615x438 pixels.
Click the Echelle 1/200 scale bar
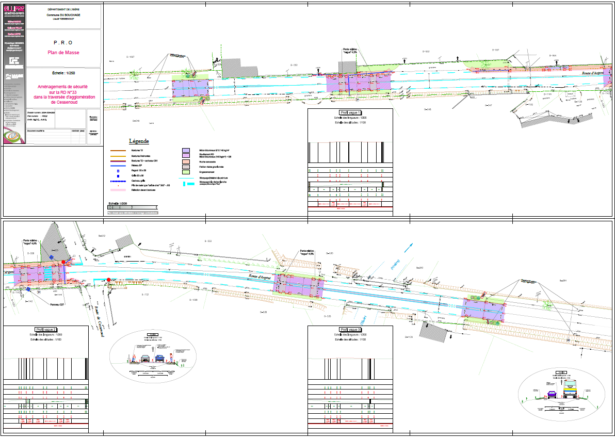pos(133,208)
